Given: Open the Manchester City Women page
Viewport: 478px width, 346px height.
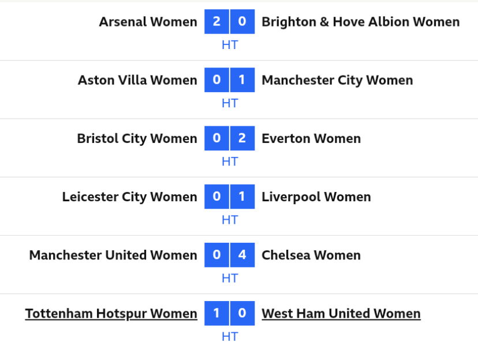Looking at the screenshot, I should [x=337, y=80].
